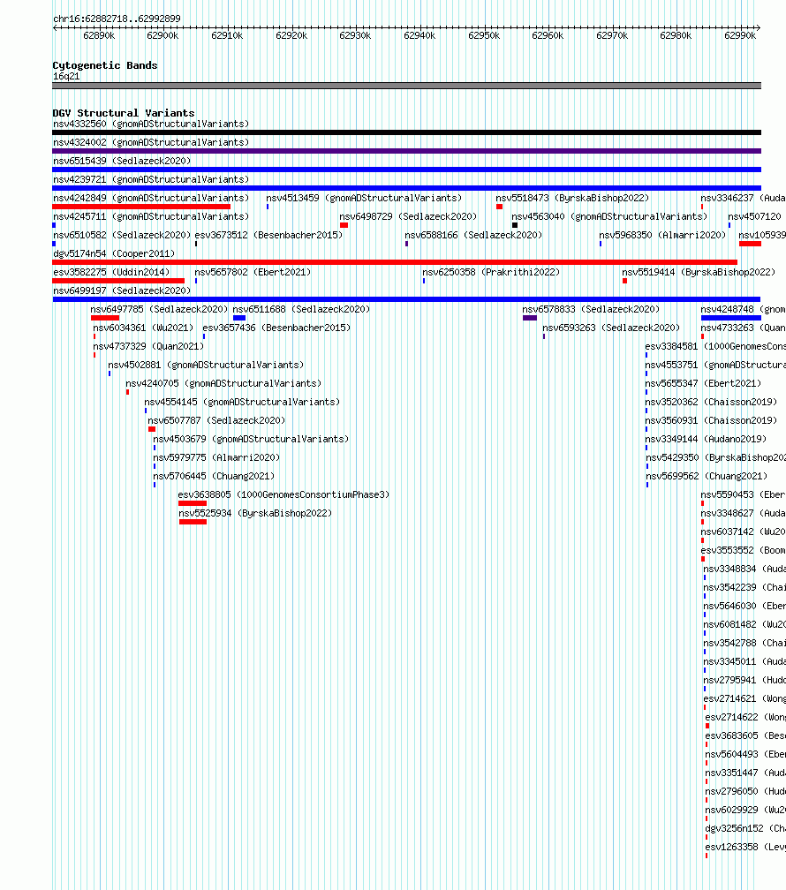786x890 pixels.
Task: Click the nsv4324002 variant label
Action: 151,142
